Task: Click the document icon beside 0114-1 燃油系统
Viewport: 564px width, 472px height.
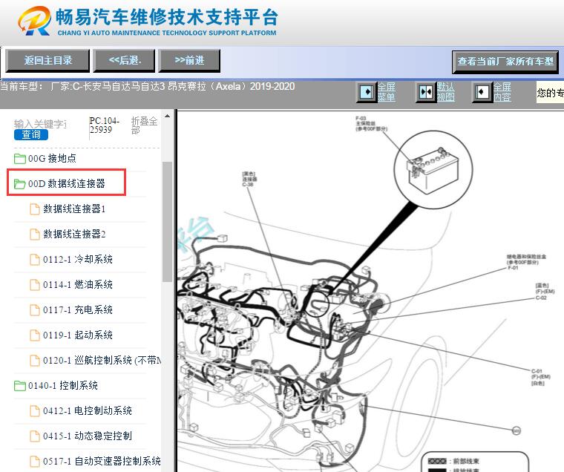Action: tap(35, 284)
